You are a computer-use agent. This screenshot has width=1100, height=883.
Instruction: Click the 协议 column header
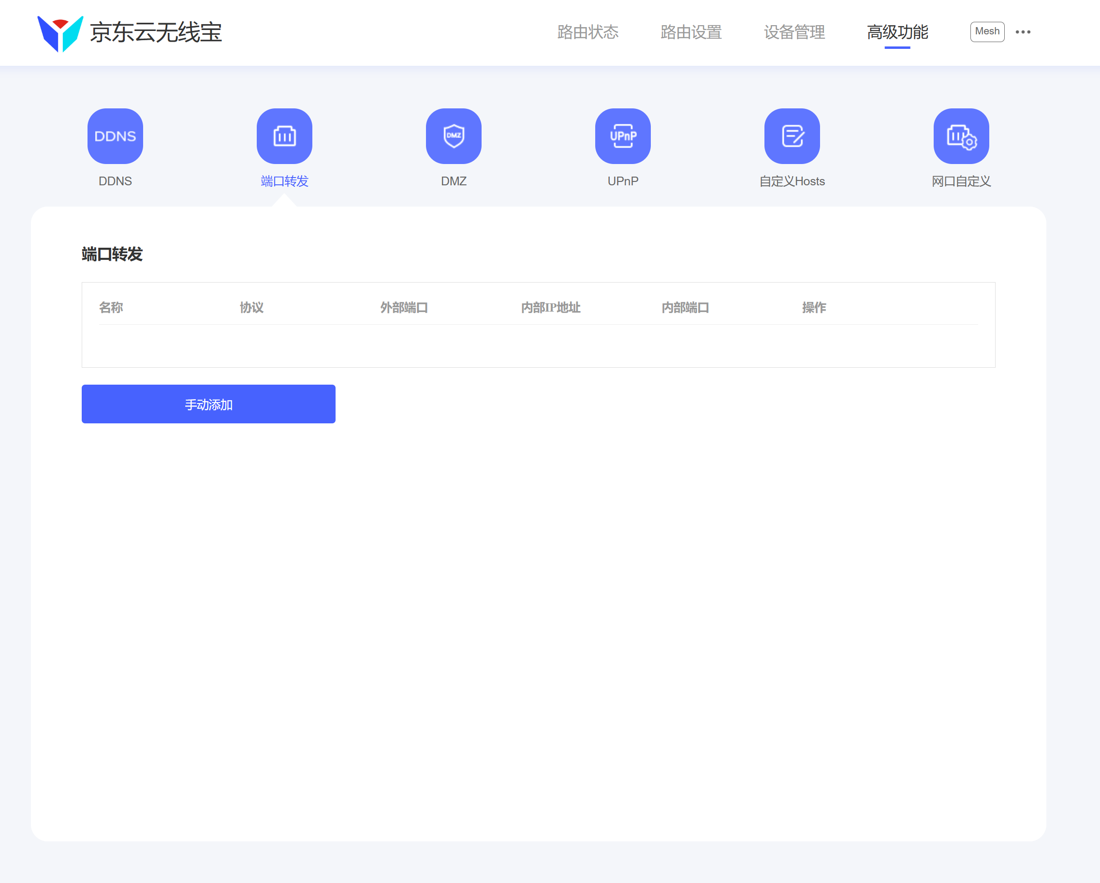251,308
